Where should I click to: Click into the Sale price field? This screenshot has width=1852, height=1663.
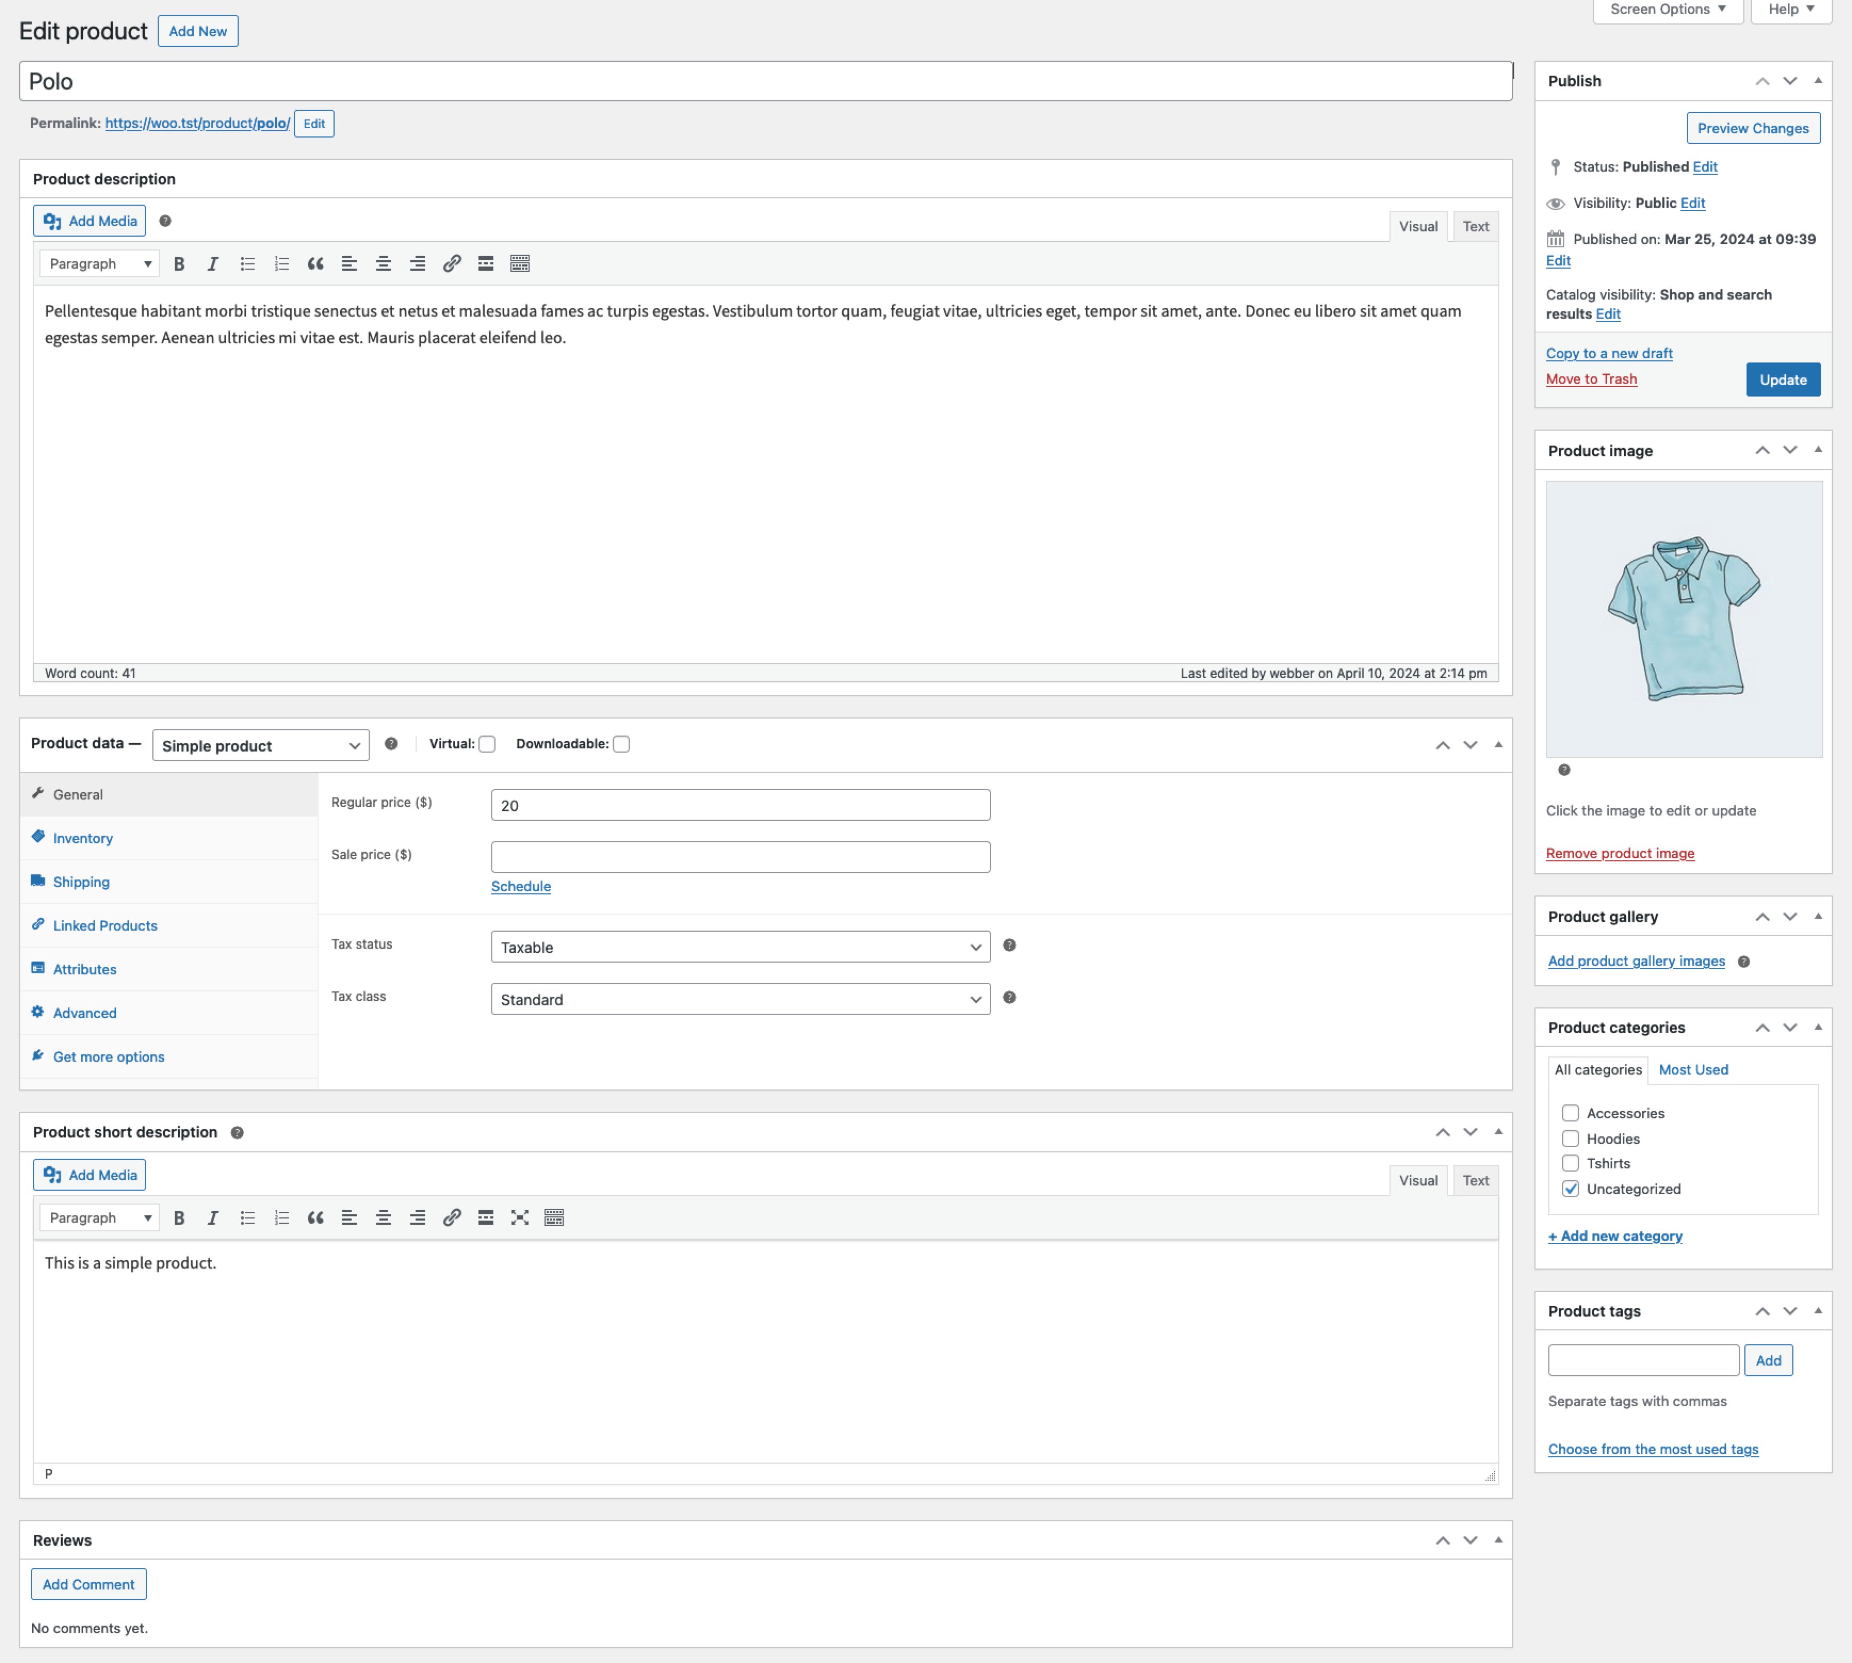(x=740, y=857)
